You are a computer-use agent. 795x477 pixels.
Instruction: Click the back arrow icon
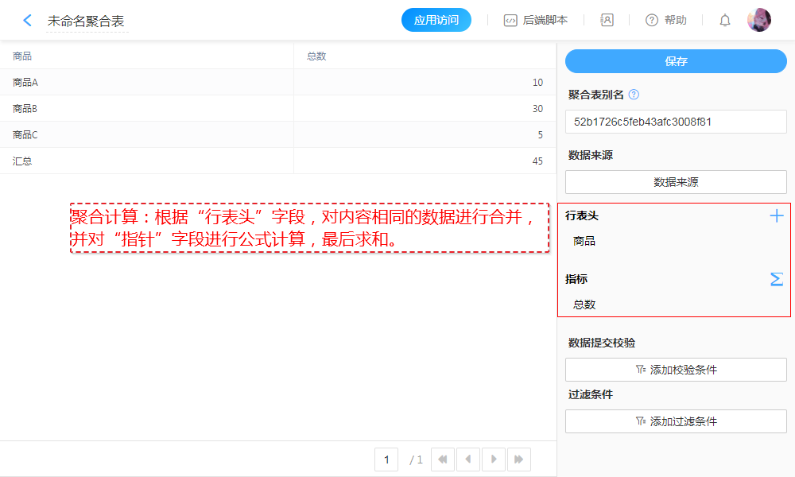28,21
